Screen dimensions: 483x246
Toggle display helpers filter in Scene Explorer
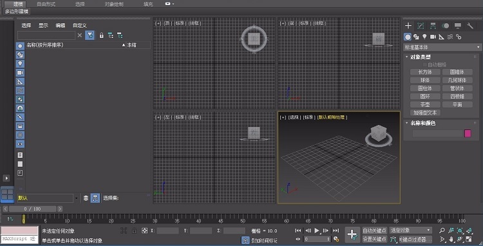pos(20,82)
